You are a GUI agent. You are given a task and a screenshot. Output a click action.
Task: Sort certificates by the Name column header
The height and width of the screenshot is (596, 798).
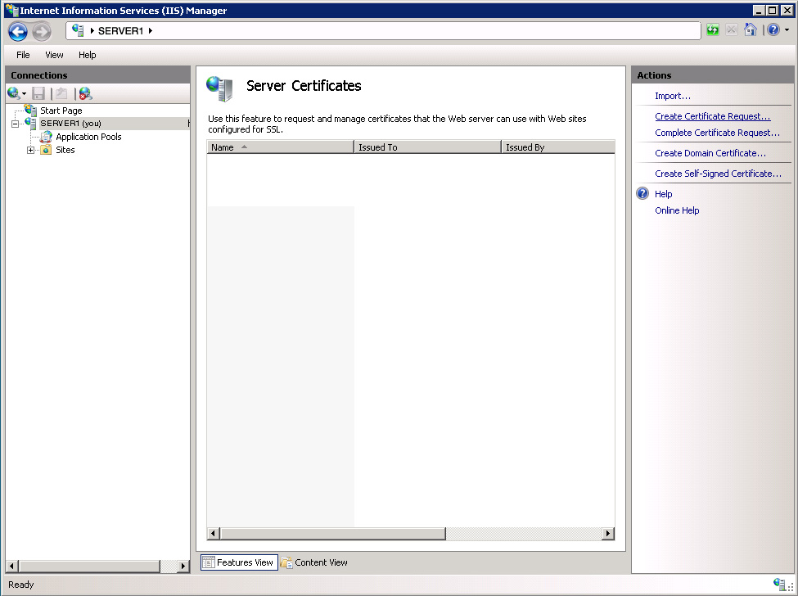[x=280, y=147]
